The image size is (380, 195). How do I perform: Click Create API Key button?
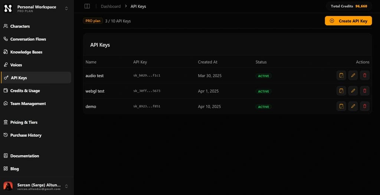click(348, 21)
